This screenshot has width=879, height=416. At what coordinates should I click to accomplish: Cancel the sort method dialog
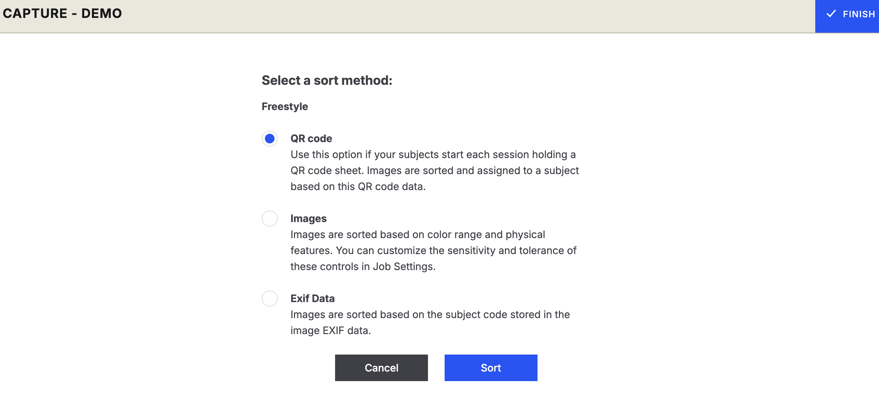tap(381, 368)
